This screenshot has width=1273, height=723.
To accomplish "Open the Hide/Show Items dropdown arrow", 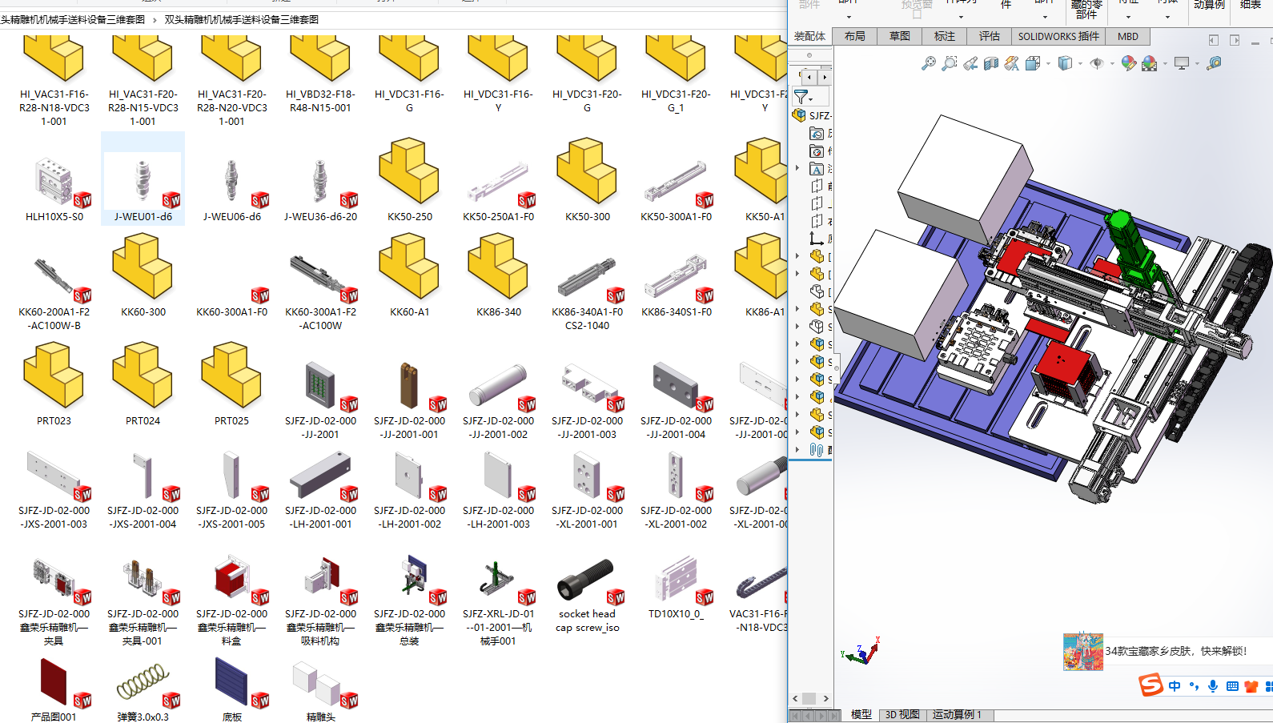I will (1112, 64).
